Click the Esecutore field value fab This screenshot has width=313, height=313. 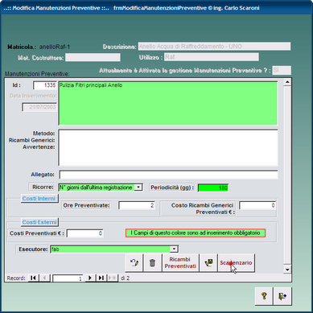110,249
